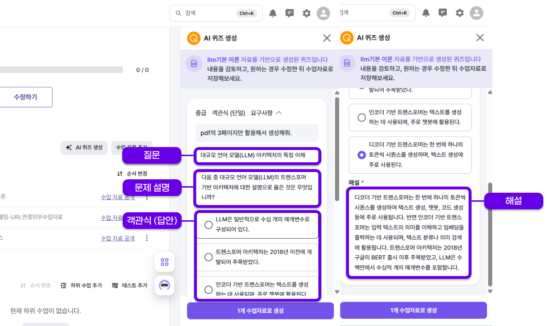Image resolution: width=552 pixels, height=326 pixels.
Task: Click 순서 변경 sort control
Action: coord(132,174)
